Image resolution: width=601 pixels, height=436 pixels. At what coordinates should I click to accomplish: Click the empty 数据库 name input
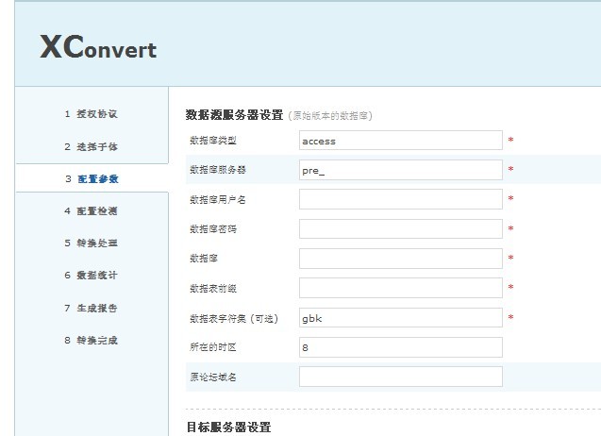pos(401,259)
